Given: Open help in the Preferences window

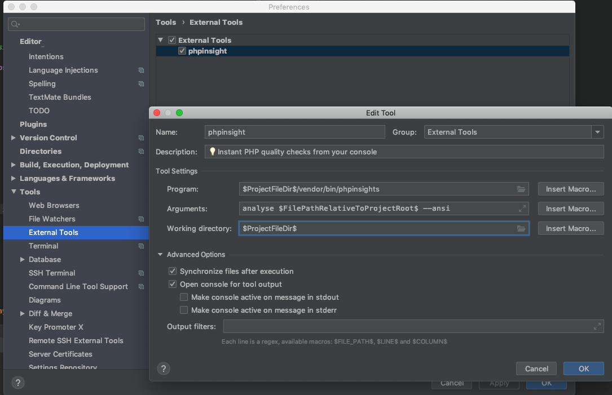Looking at the screenshot, I should [x=18, y=383].
